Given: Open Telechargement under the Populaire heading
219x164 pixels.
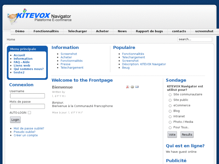Looking at the screenshot, I should click(x=133, y=57).
